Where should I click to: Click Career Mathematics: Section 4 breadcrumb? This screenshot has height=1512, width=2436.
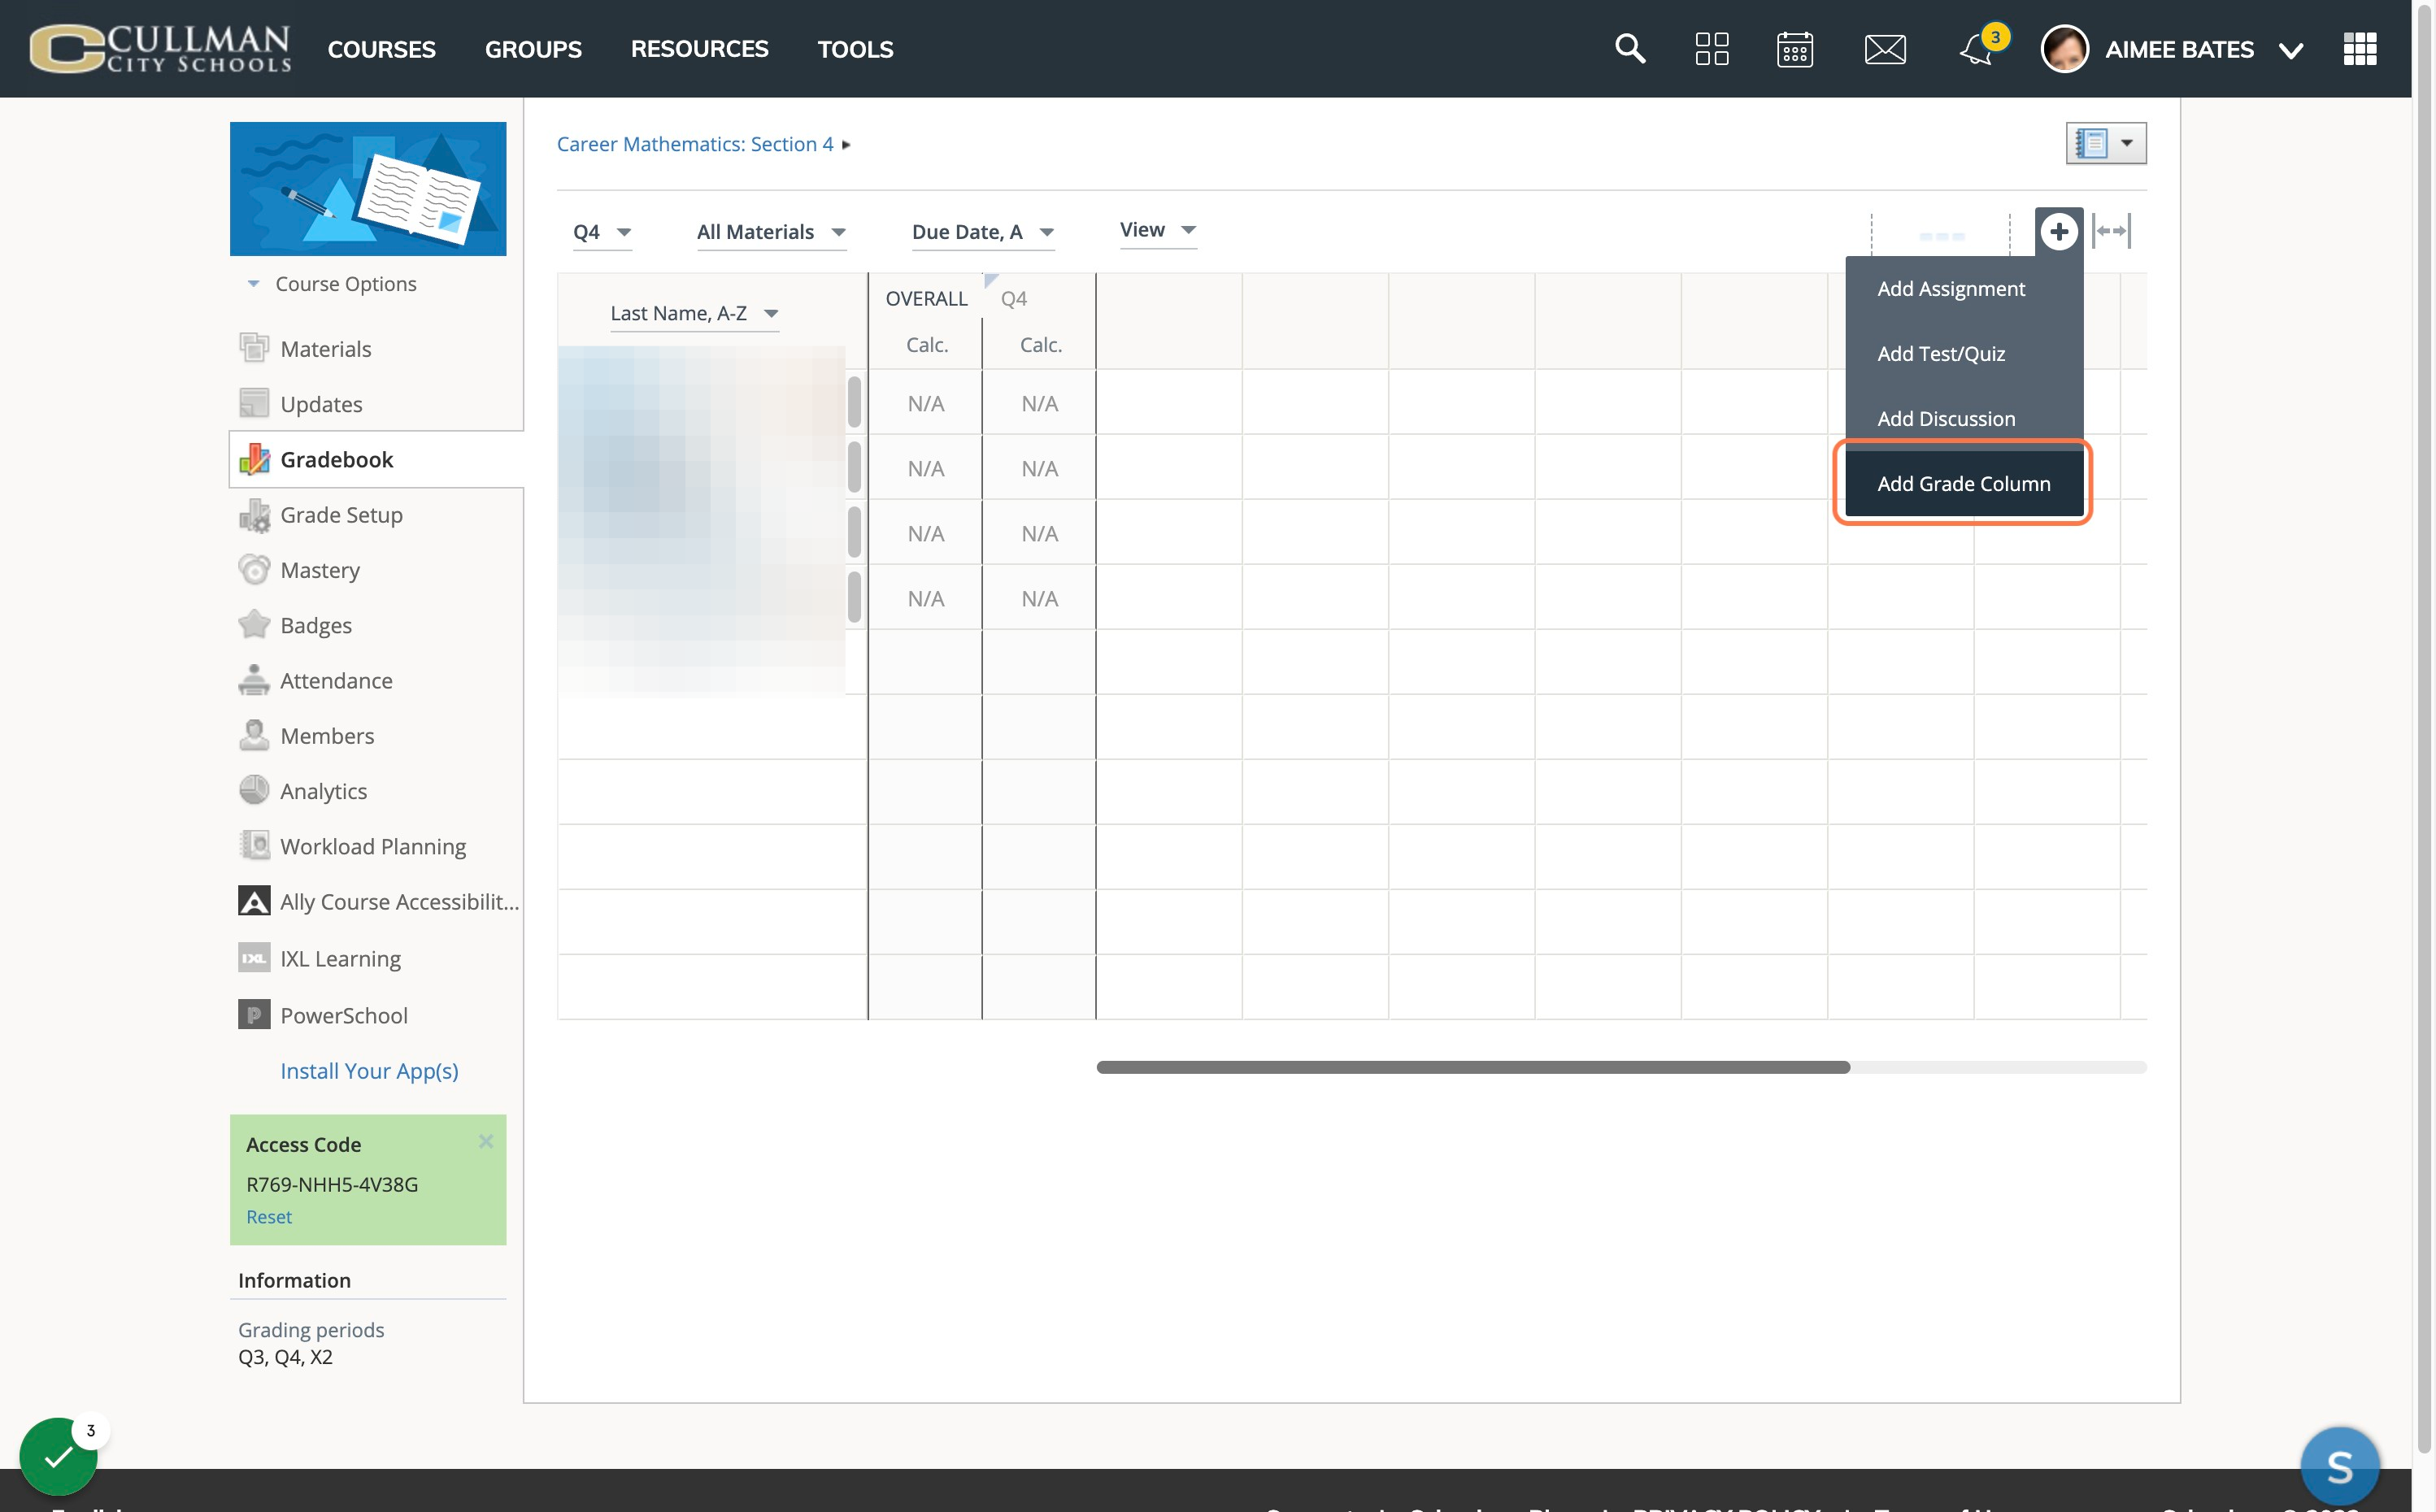tap(695, 144)
